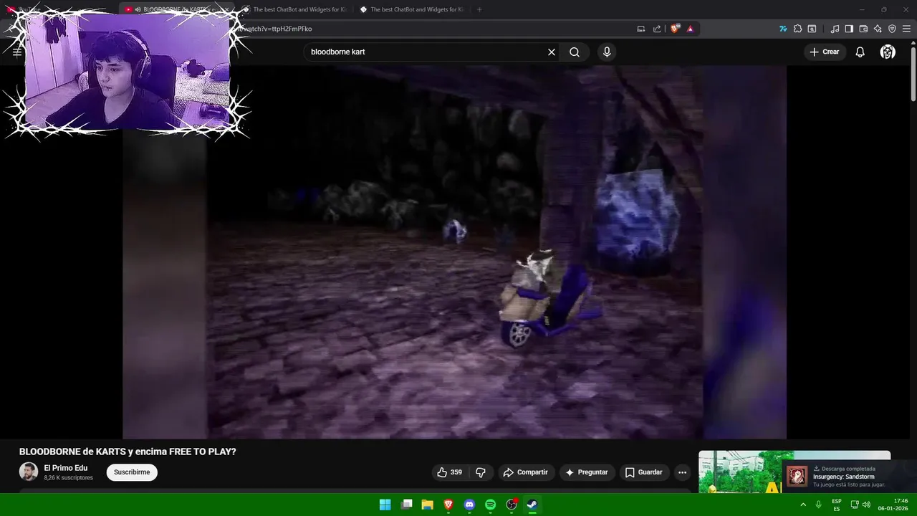Screen dimensions: 917x516
Task: Switch to second 'The best ChatBot' tab
Action: click(294, 9)
